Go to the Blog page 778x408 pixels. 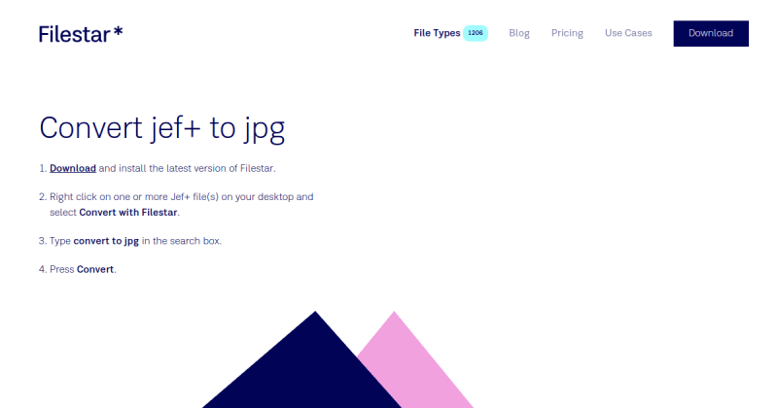pyautogui.click(x=519, y=33)
